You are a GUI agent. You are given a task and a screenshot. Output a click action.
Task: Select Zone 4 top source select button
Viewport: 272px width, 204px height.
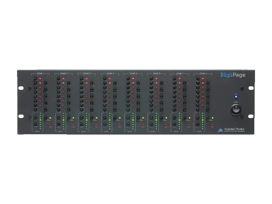tap(105, 79)
